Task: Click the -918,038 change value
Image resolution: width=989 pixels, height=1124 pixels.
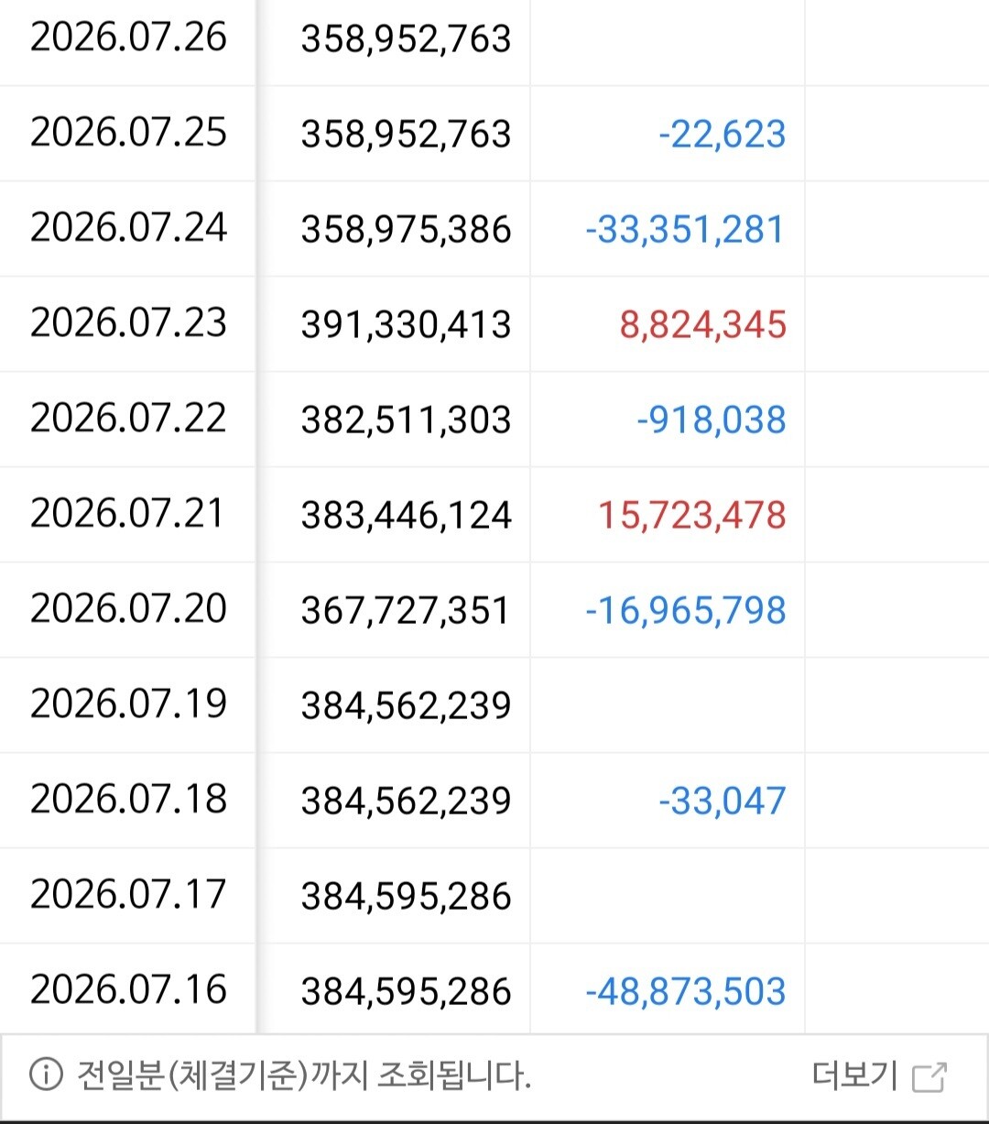Action: coord(712,420)
